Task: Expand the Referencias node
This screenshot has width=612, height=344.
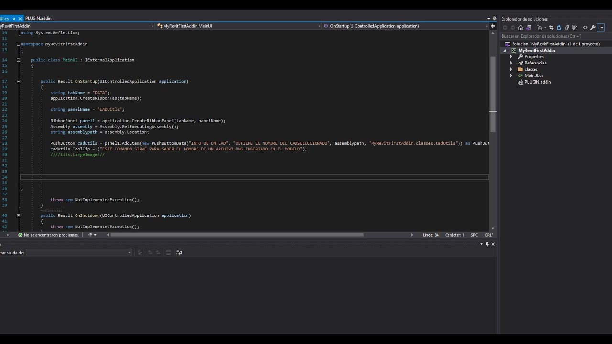Action: point(511,63)
